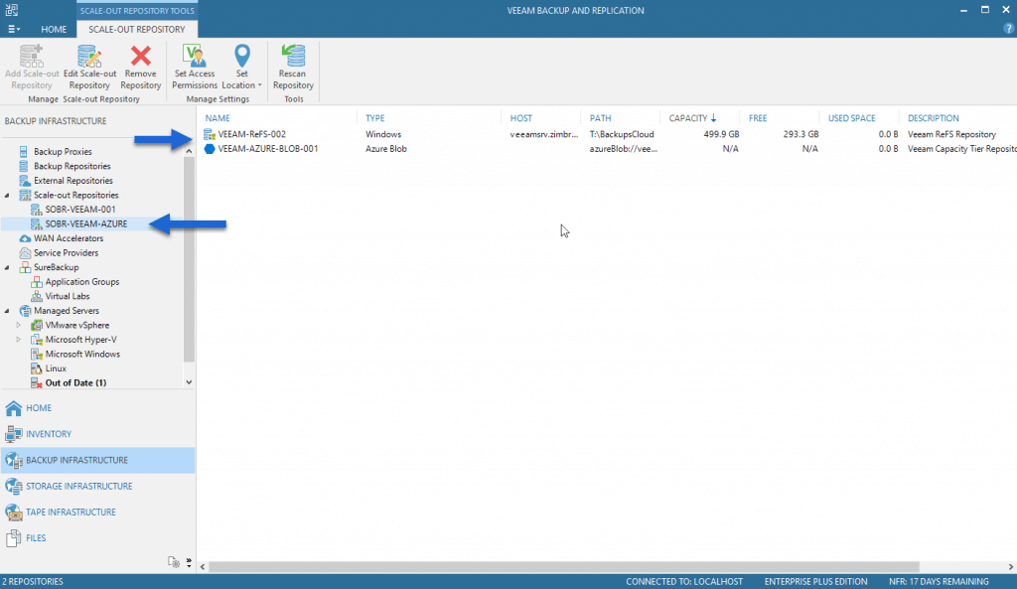Click the 499.9 GB capacity cell
Screen dimensions: 1017x589
point(721,134)
